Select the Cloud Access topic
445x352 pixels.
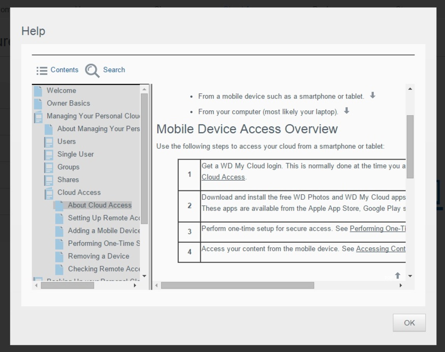79,192
